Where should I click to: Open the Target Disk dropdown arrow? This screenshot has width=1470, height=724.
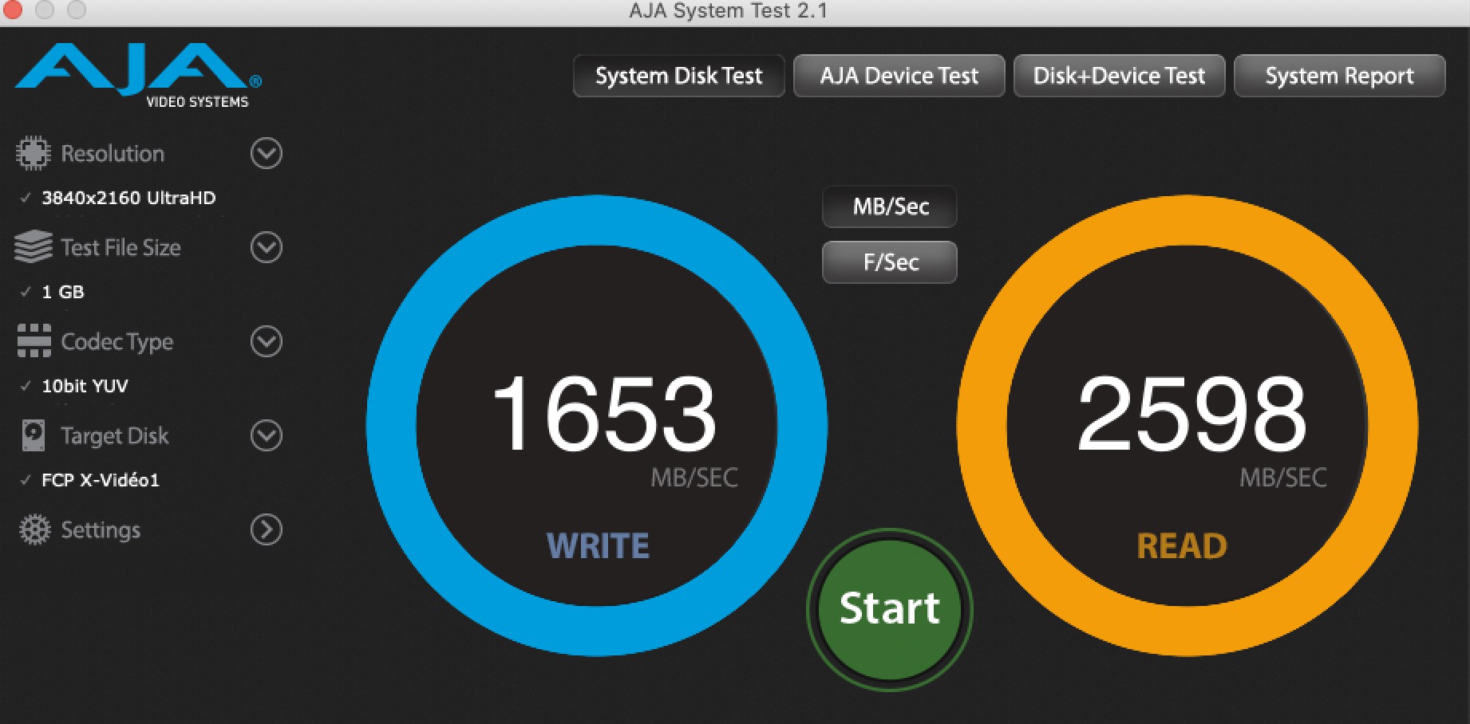[267, 435]
